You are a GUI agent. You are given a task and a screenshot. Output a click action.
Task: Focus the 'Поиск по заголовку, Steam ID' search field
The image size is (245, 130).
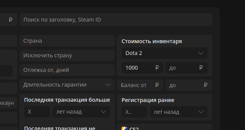click(116, 20)
